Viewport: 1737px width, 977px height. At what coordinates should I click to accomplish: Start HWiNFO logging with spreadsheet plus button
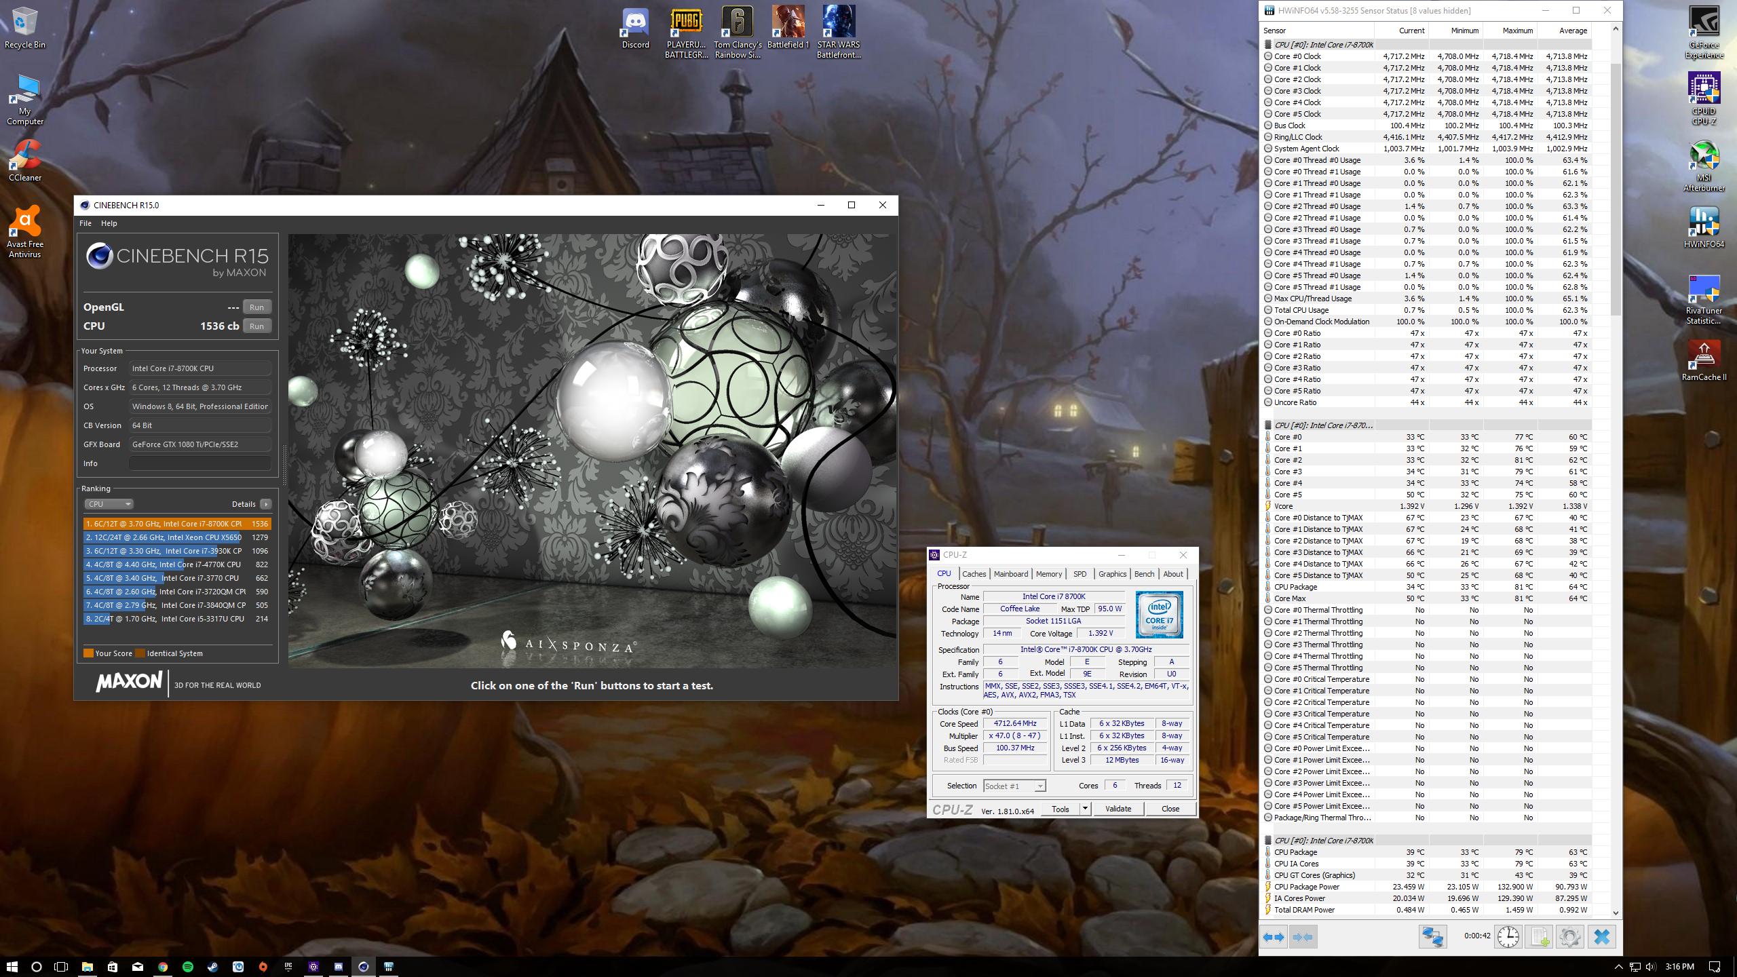1539,937
